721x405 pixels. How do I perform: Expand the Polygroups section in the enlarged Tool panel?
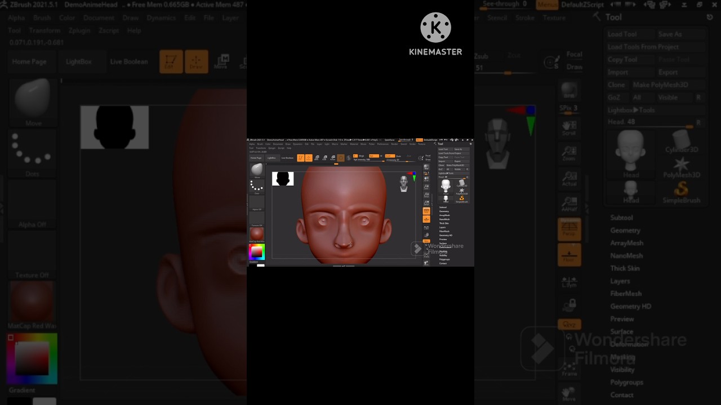coord(626,382)
